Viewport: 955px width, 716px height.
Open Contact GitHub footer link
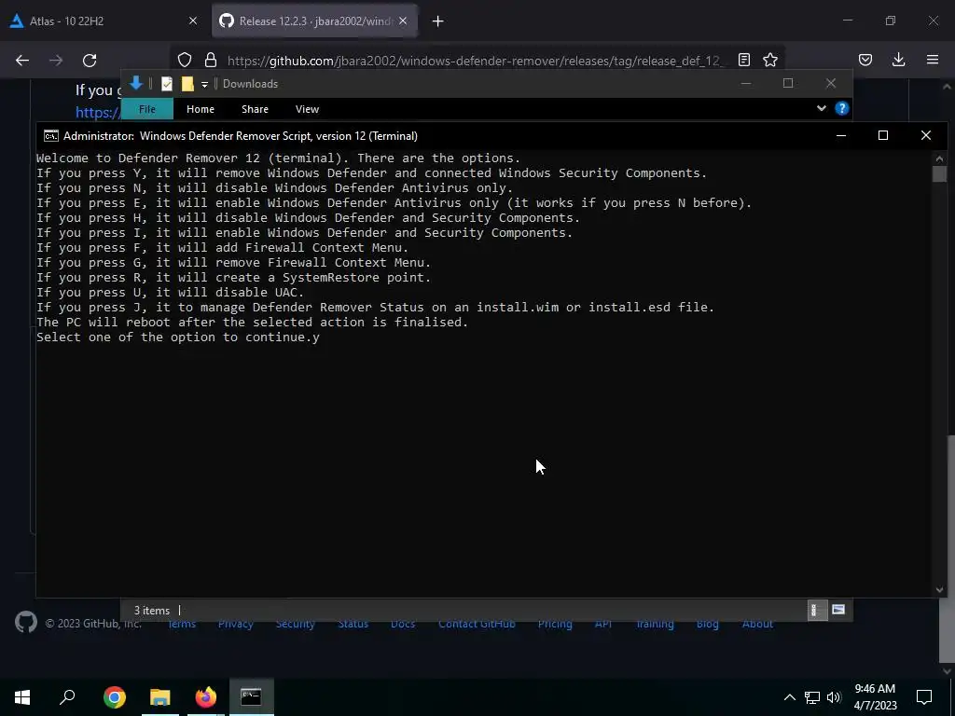pyautogui.click(x=477, y=624)
